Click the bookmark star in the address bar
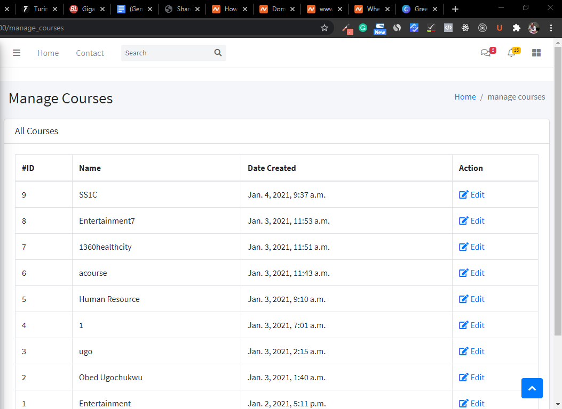562x409 pixels. tap(324, 28)
